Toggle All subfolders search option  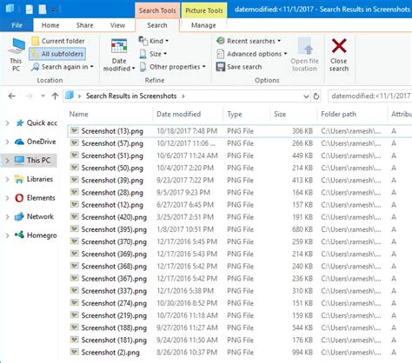click(x=57, y=54)
